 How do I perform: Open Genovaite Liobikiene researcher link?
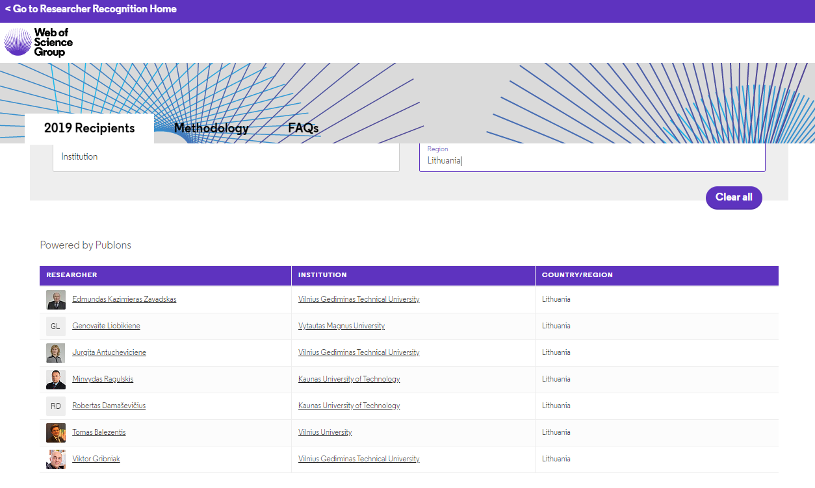106,326
